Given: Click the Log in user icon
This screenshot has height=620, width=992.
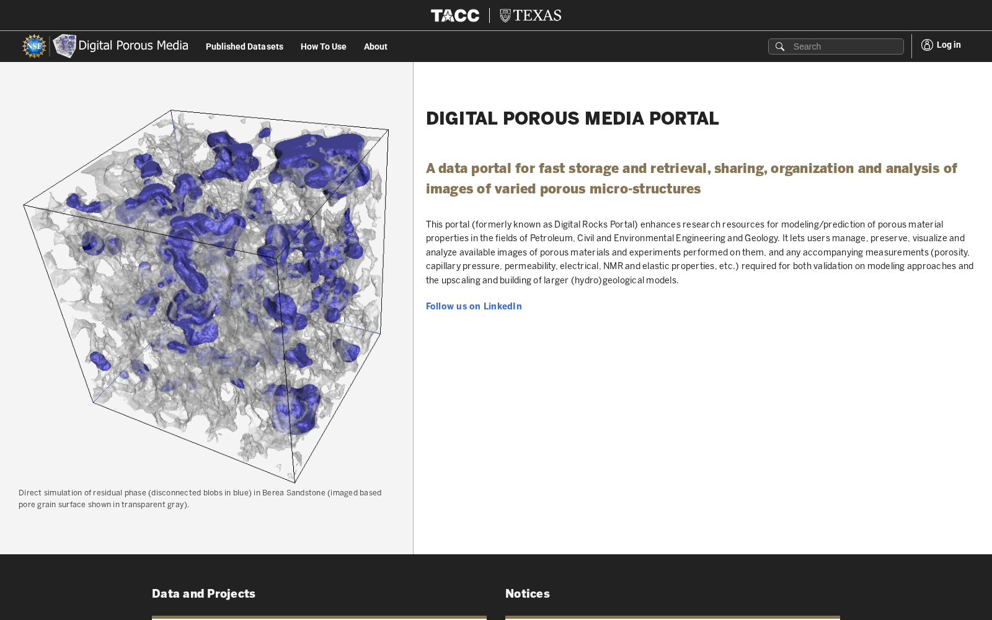Looking at the screenshot, I should pos(927,45).
